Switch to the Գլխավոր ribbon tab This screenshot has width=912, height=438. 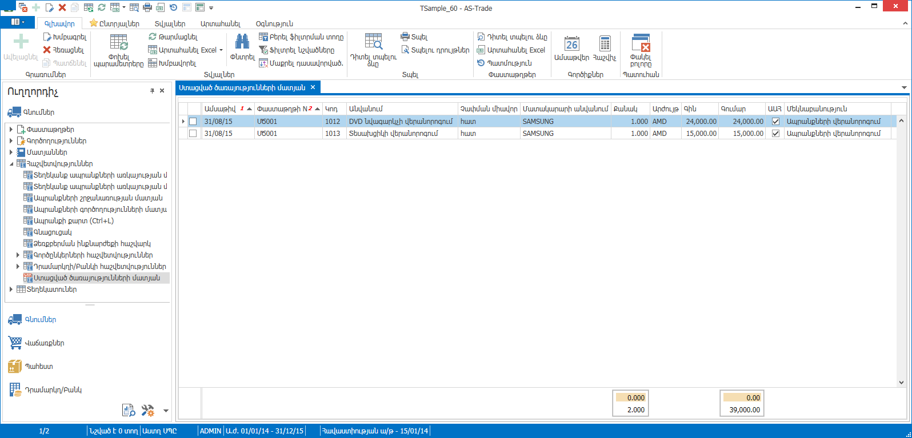tap(59, 23)
